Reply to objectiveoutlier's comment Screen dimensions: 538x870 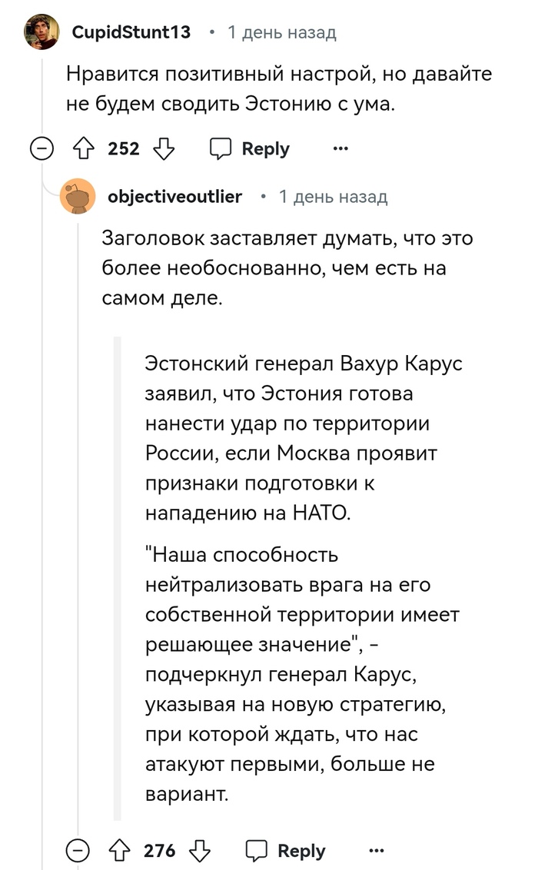pos(285,850)
